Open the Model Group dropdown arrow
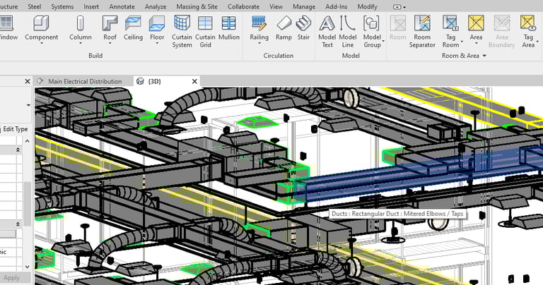The width and height of the screenshot is (543, 285). 383,41
